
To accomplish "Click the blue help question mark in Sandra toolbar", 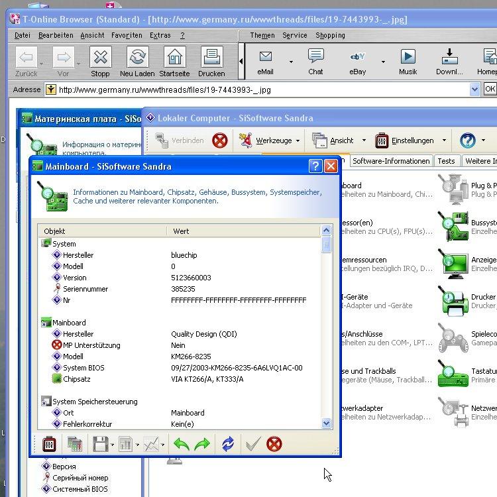I will (468, 140).
